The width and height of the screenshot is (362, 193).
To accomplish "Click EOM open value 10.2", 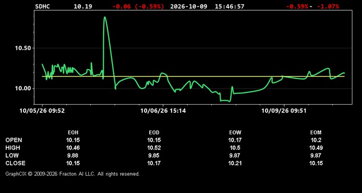I will tap(316, 140).
